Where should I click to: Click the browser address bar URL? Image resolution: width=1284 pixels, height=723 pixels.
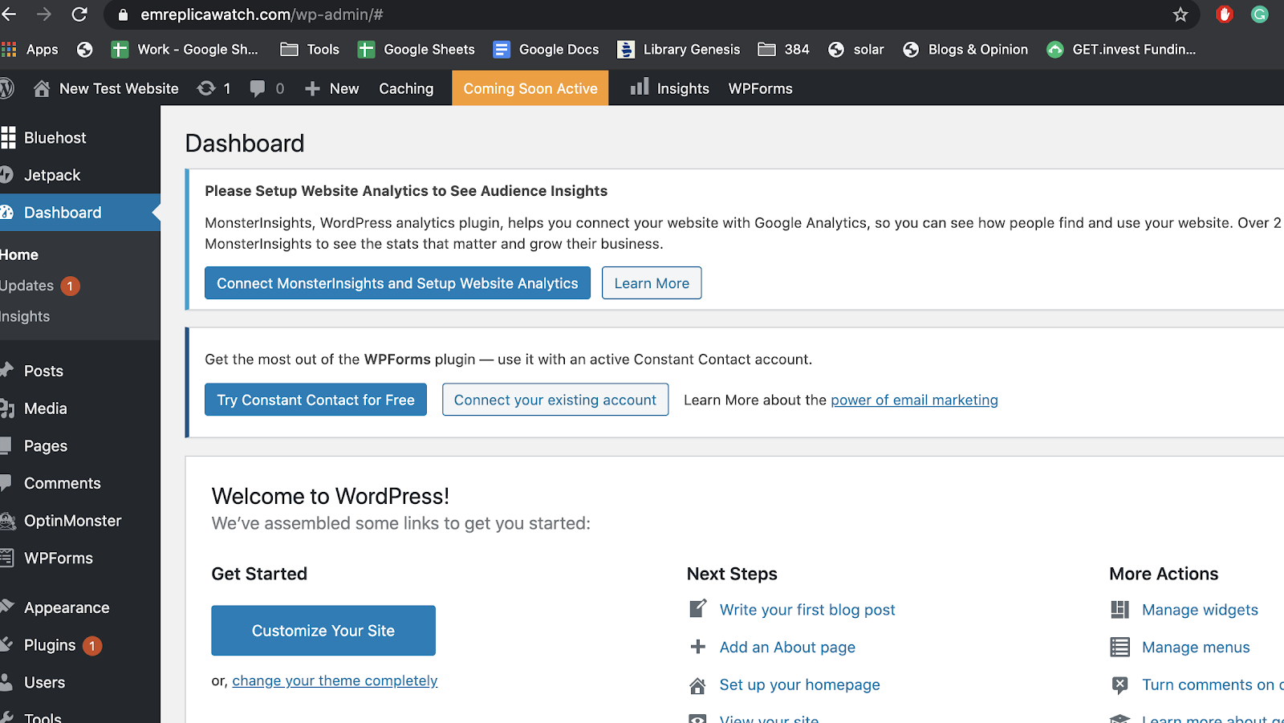click(x=262, y=14)
